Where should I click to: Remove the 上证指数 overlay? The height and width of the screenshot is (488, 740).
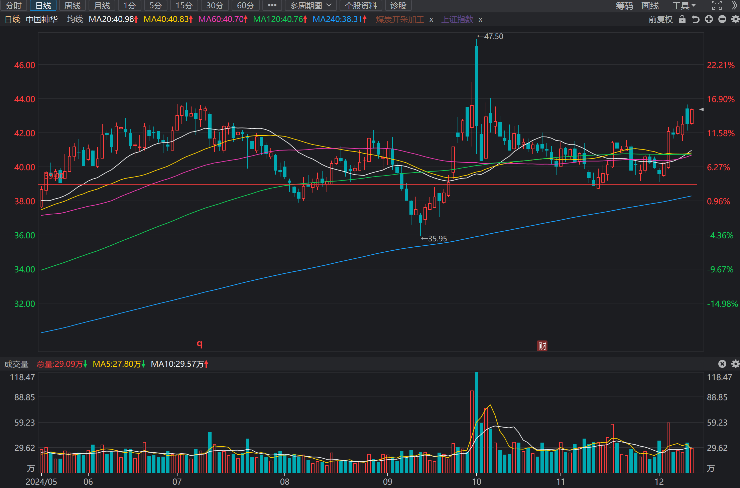(x=480, y=20)
